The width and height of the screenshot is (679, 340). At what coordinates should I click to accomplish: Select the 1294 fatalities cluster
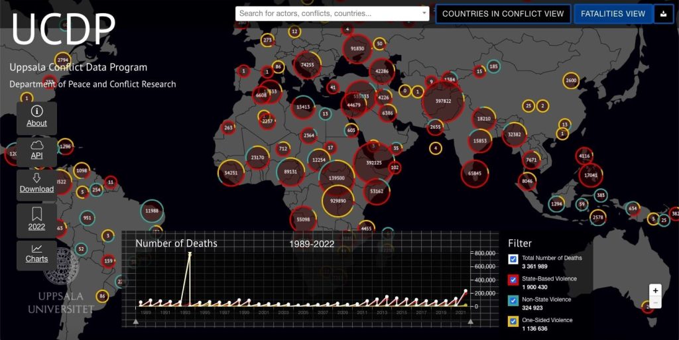556,203
